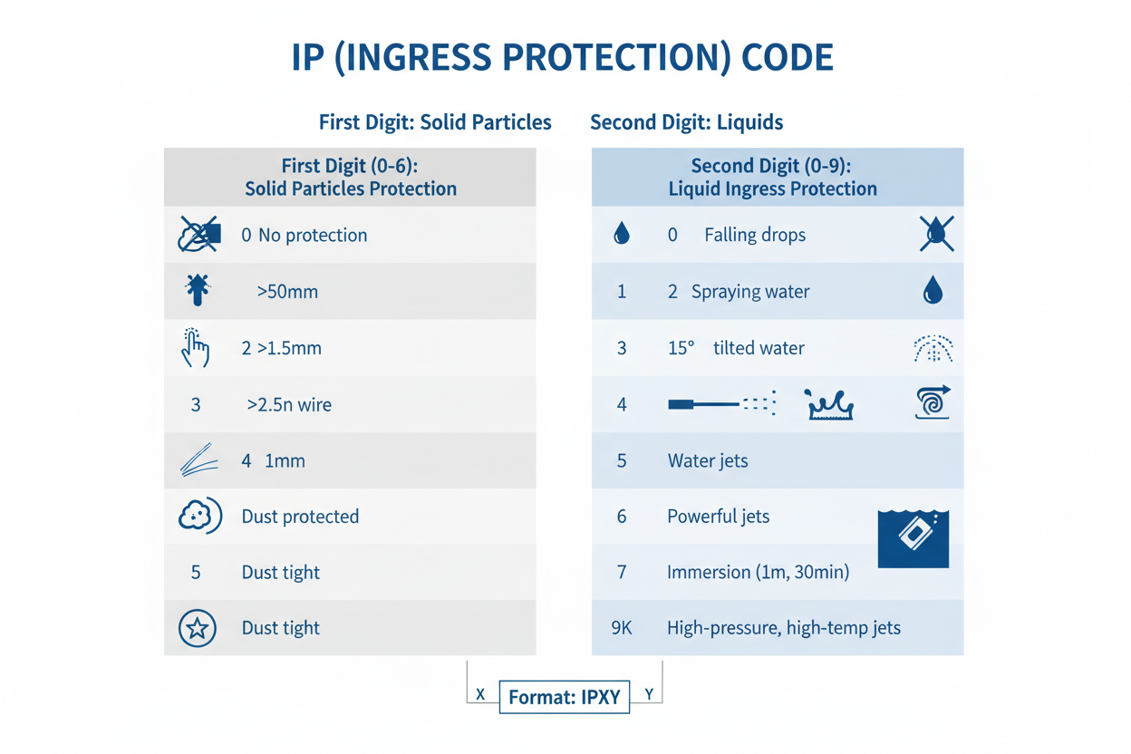Click the First Digit: Solid Particles heading
Screen dimensions: 1131x754
coord(435,122)
